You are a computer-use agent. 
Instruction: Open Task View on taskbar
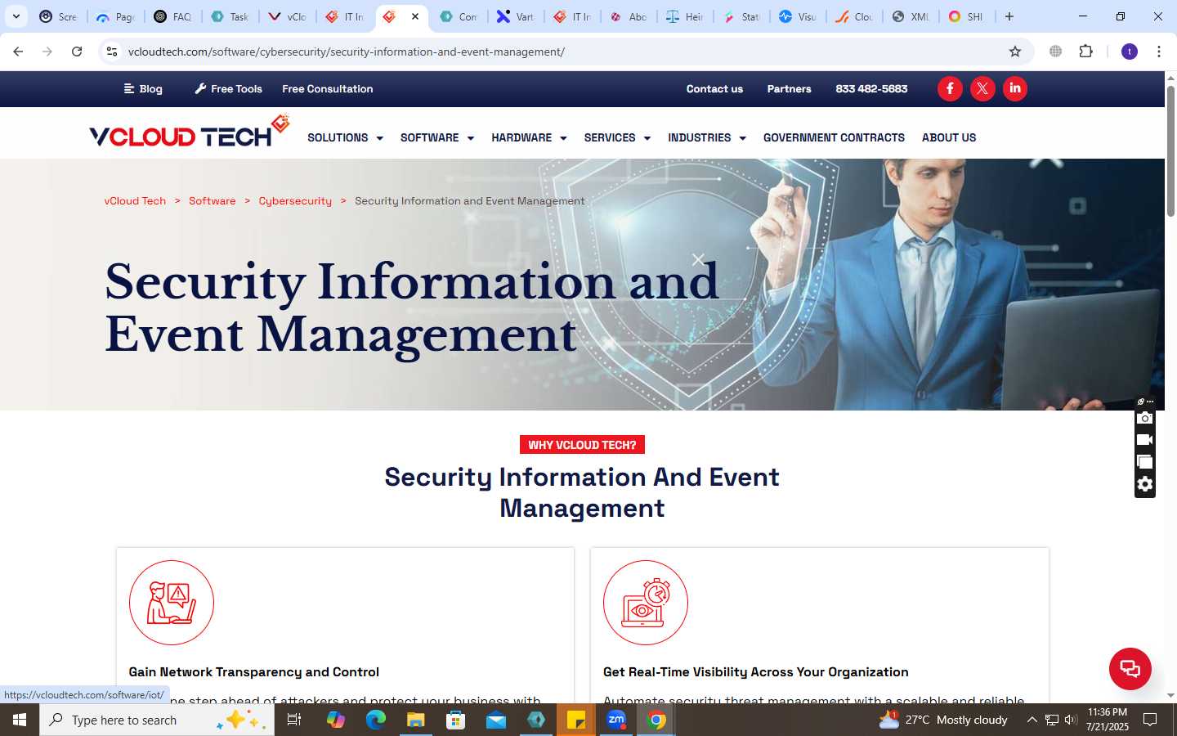click(294, 720)
